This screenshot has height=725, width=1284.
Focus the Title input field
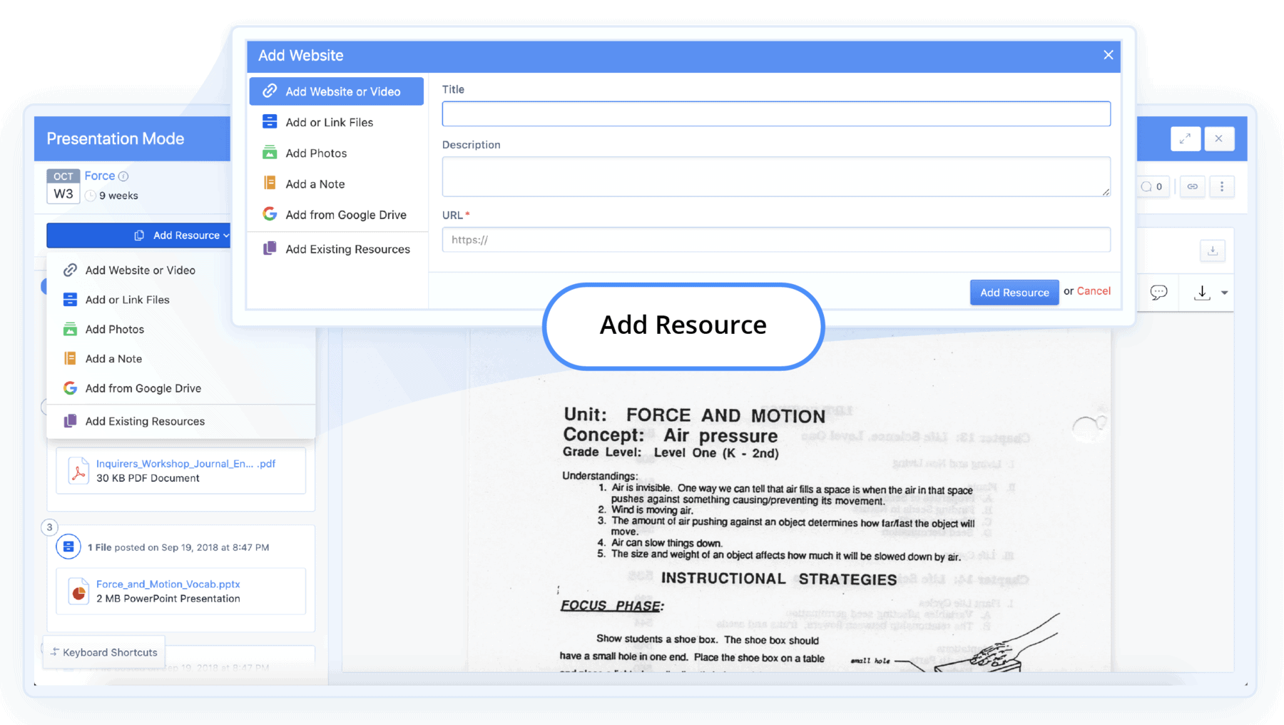pos(776,113)
